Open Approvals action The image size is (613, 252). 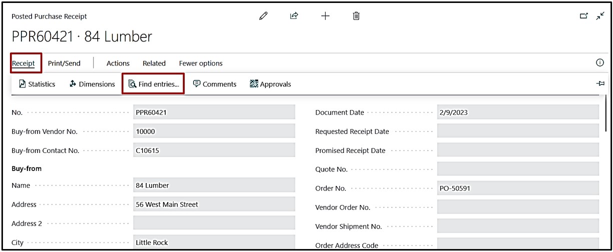point(270,84)
